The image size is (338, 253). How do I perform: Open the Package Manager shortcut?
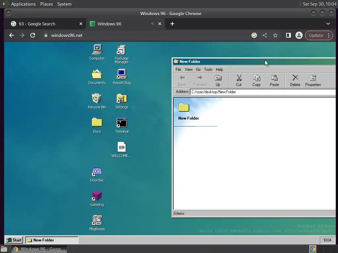click(x=121, y=54)
